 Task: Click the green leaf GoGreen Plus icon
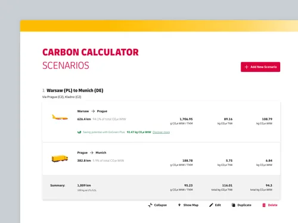(x=79, y=132)
